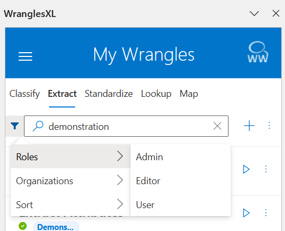285x231 pixels.
Task: Add a new wrangle with plus icon
Action: (249, 126)
